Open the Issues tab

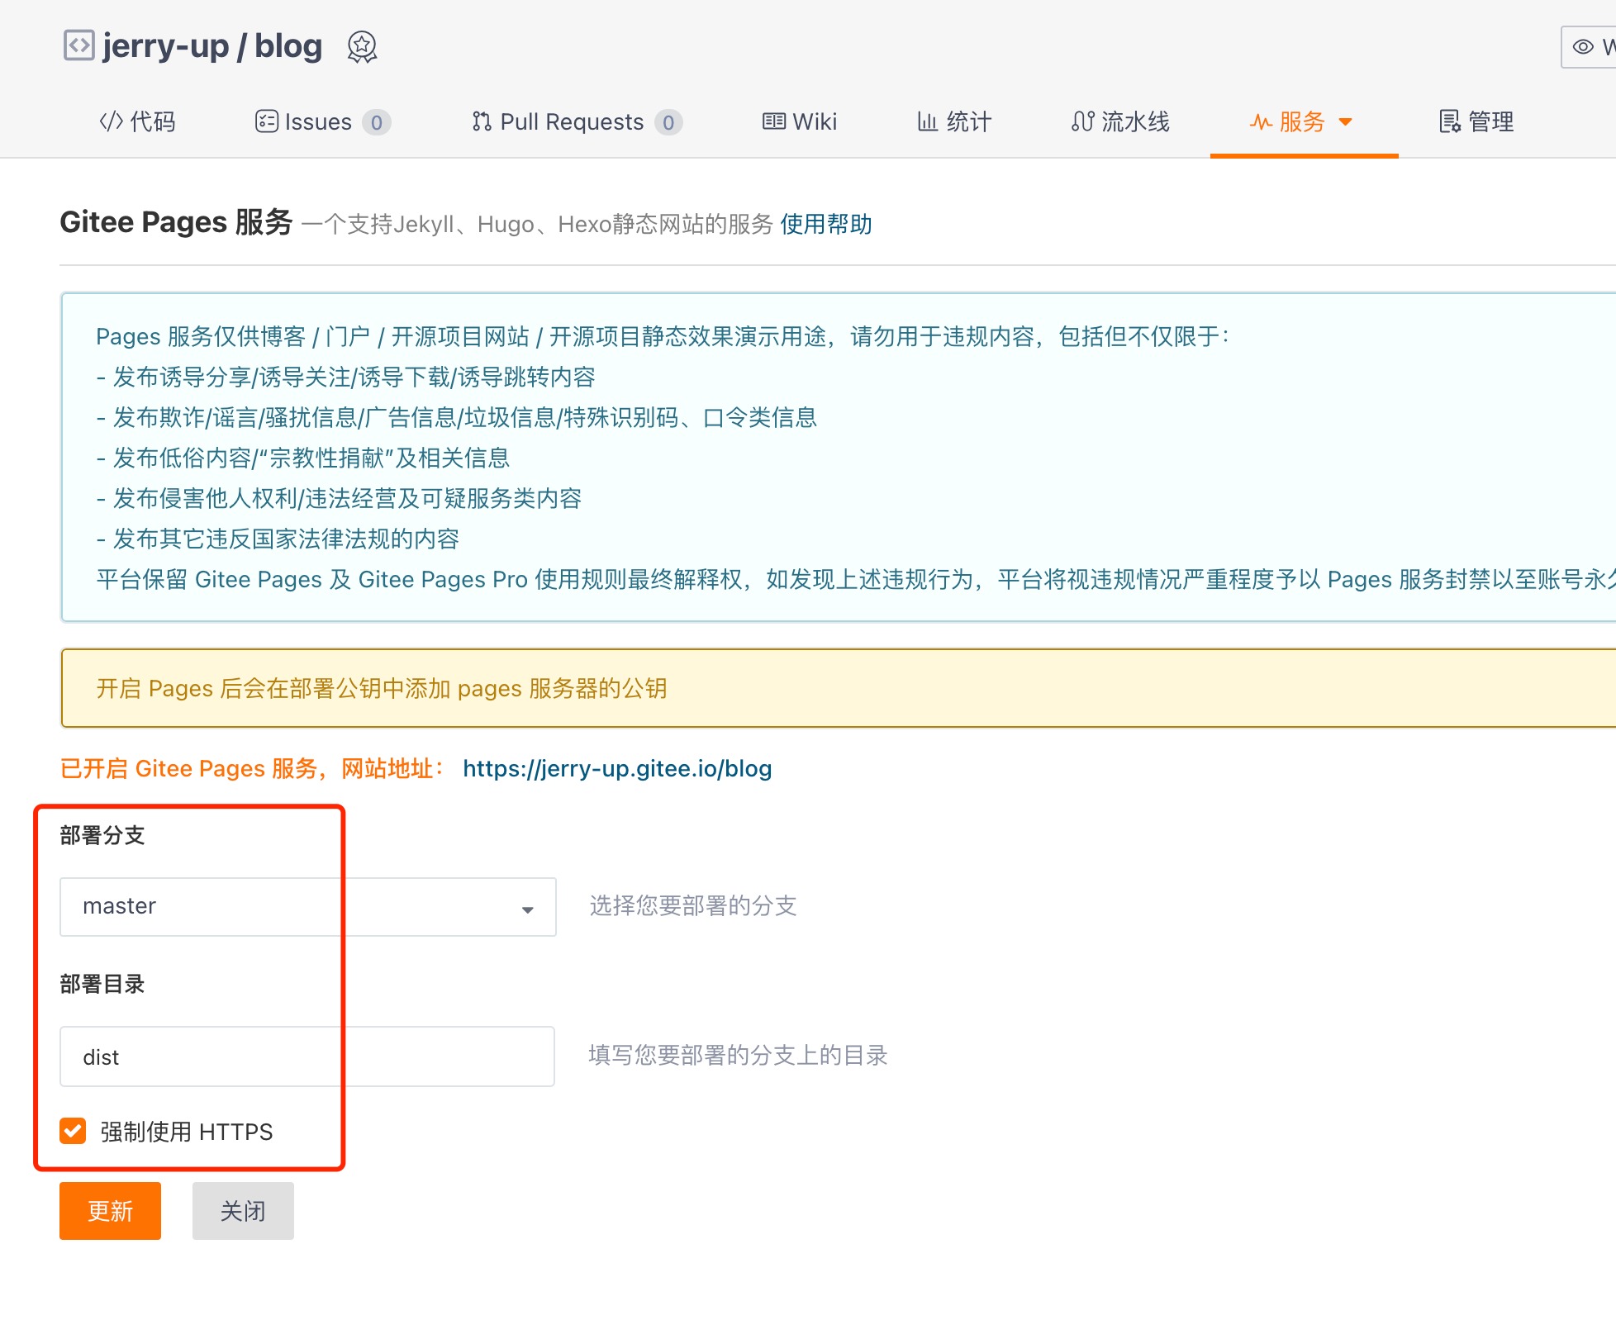[318, 122]
